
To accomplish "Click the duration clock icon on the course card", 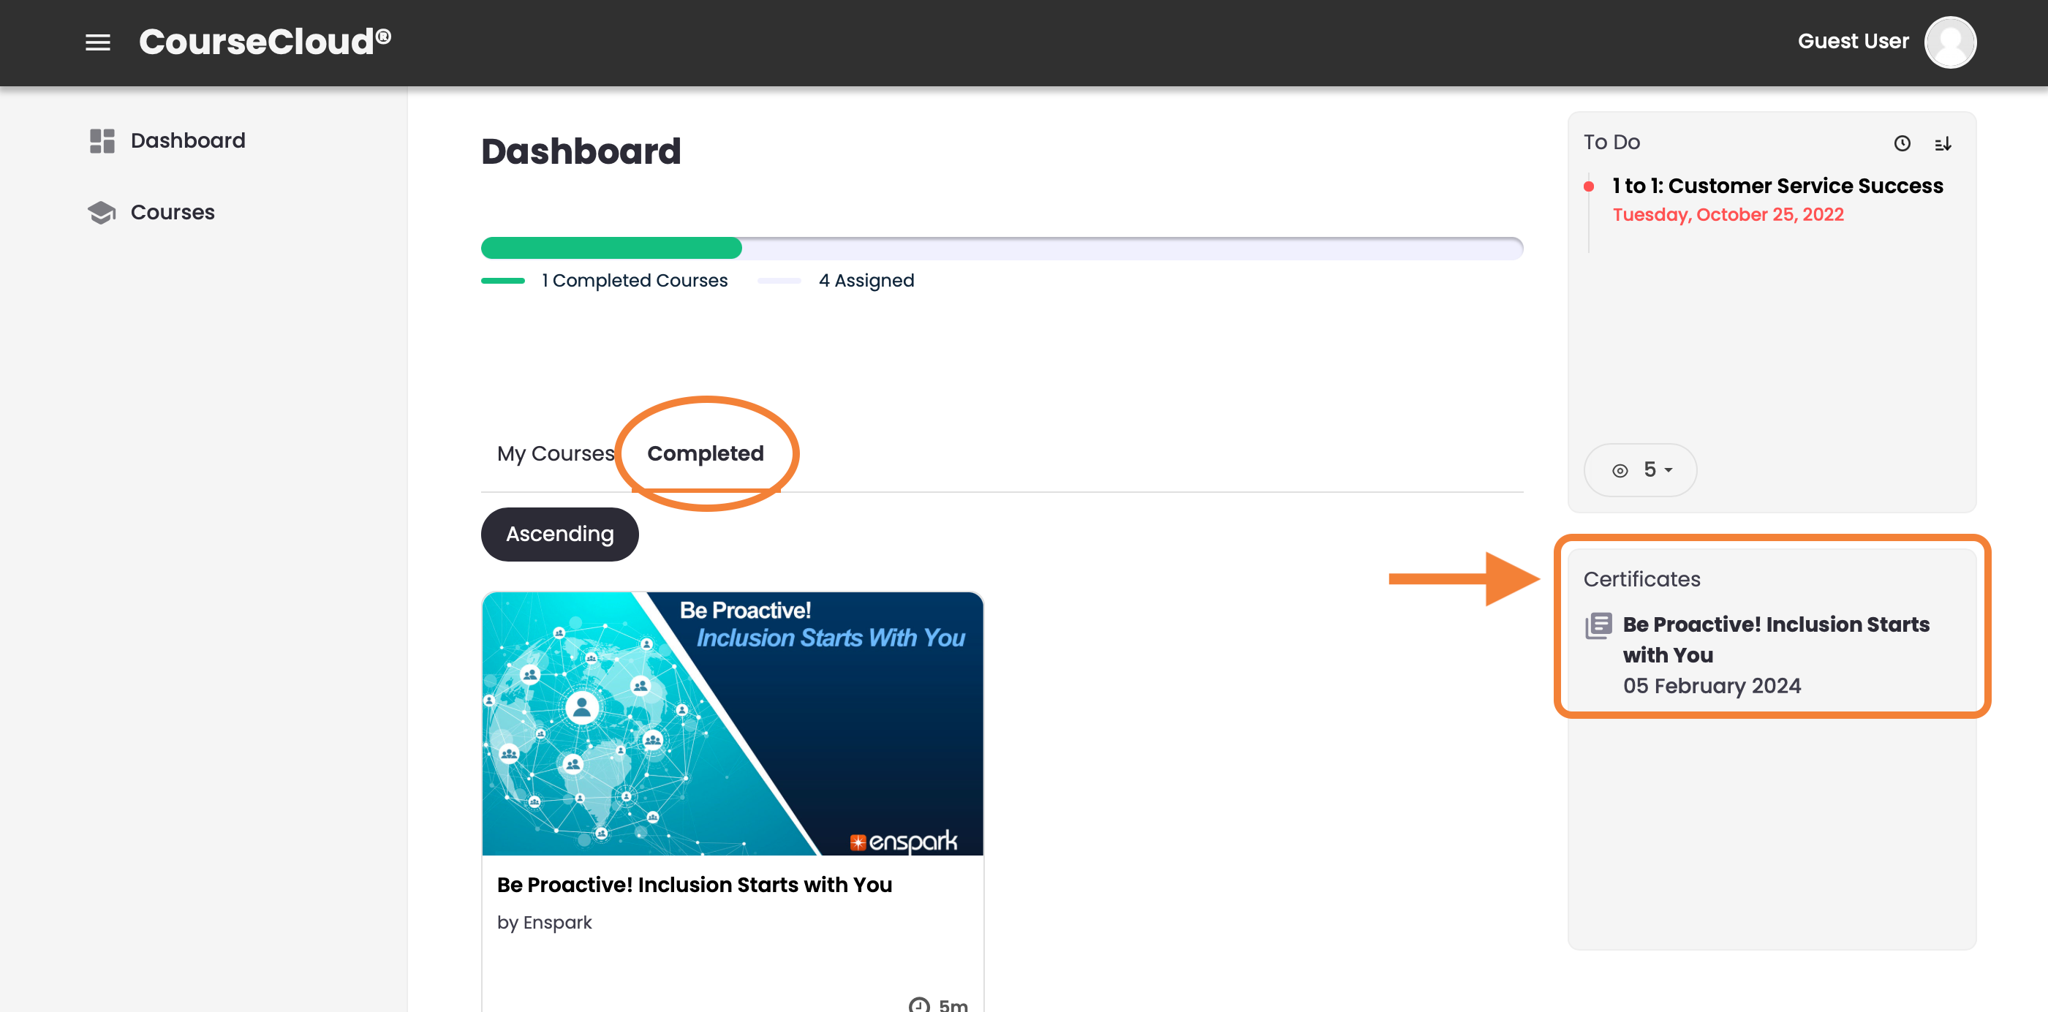I will [x=920, y=1003].
